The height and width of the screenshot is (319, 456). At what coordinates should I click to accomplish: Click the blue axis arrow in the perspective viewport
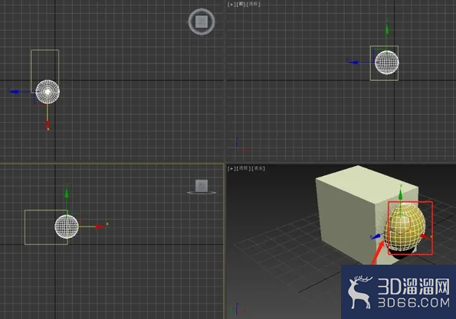pos(376,236)
